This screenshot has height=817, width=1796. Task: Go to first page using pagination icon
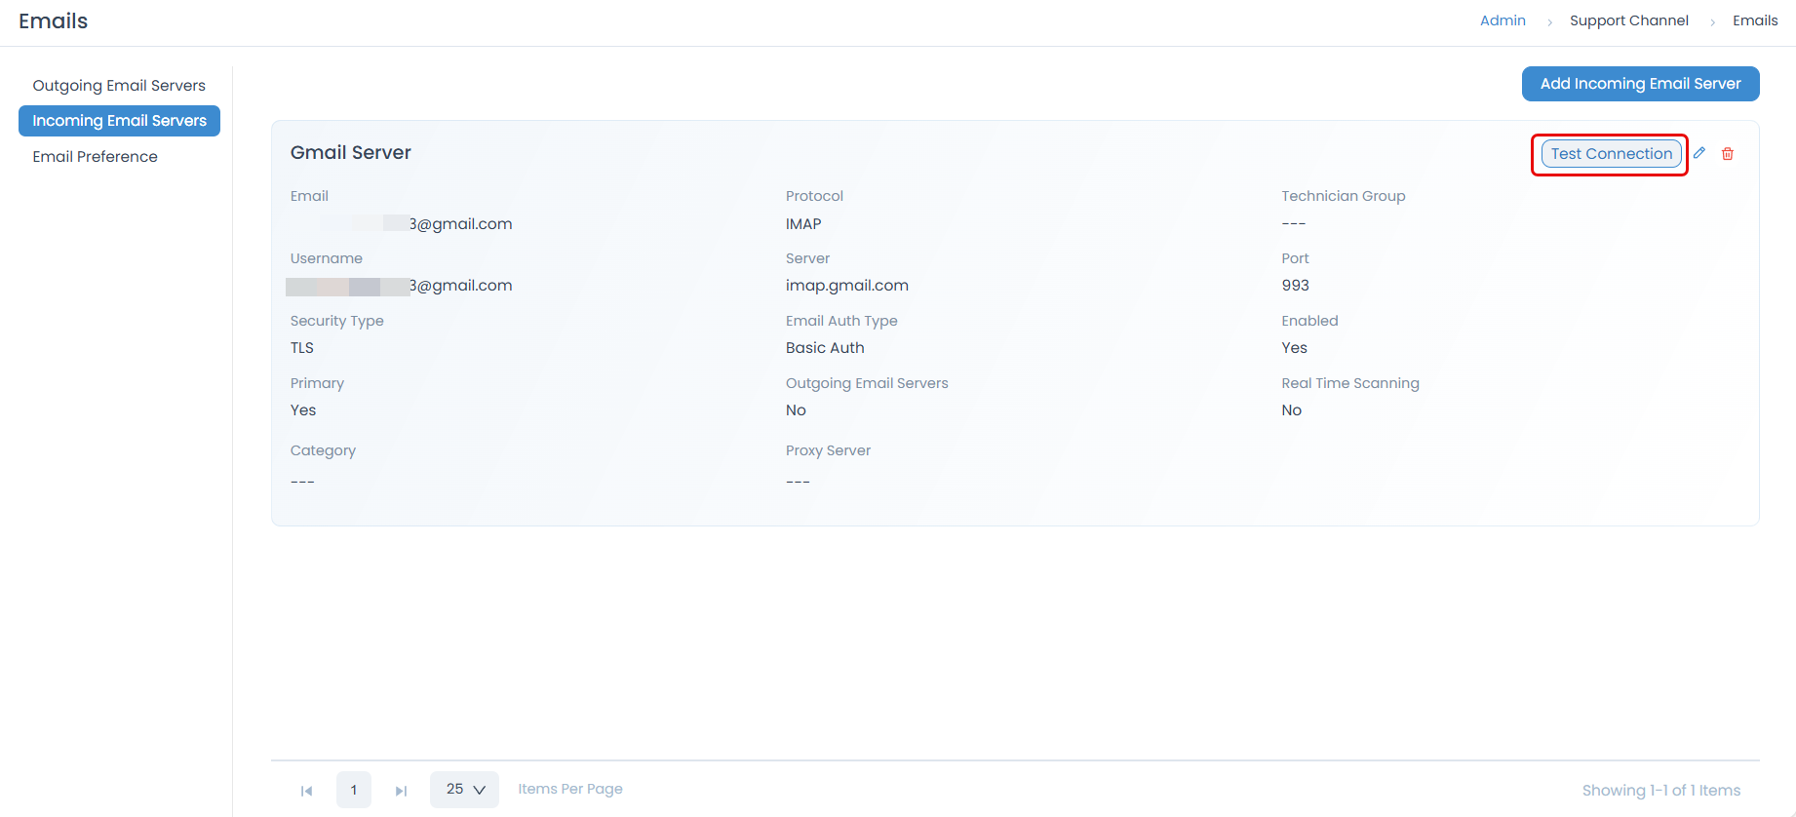click(306, 791)
